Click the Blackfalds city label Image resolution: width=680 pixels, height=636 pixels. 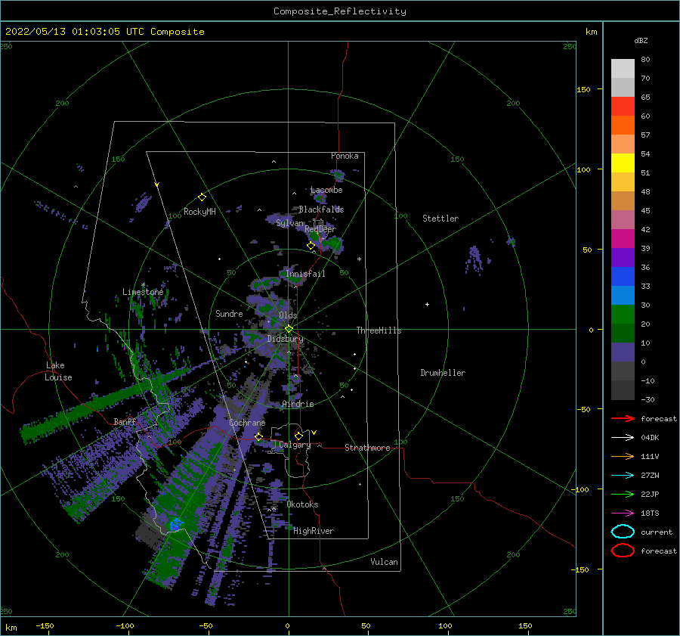(321, 209)
